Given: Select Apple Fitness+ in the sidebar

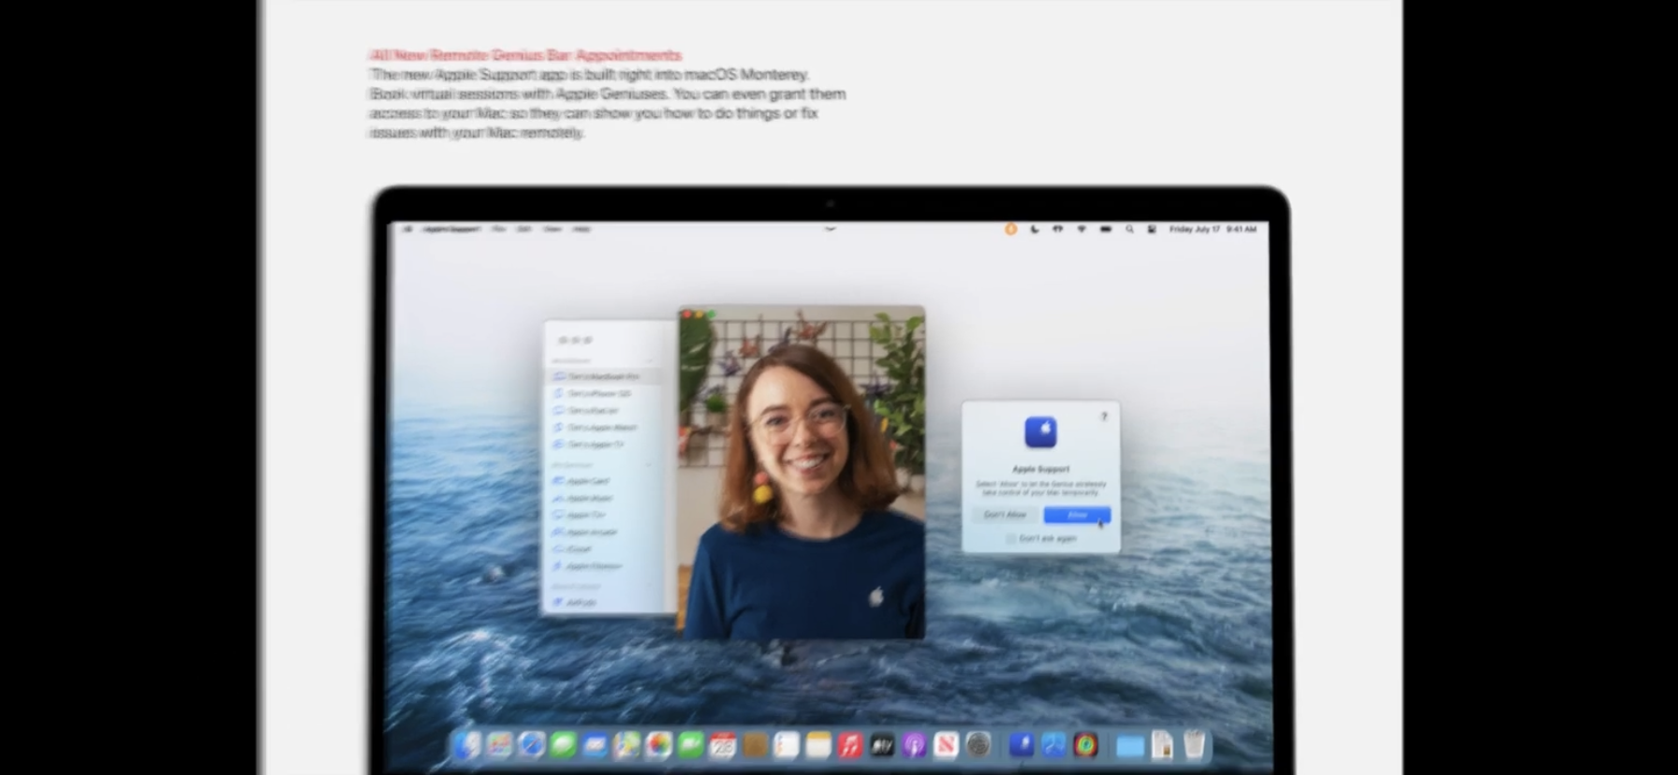Looking at the screenshot, I should click(x=604, y=565).
